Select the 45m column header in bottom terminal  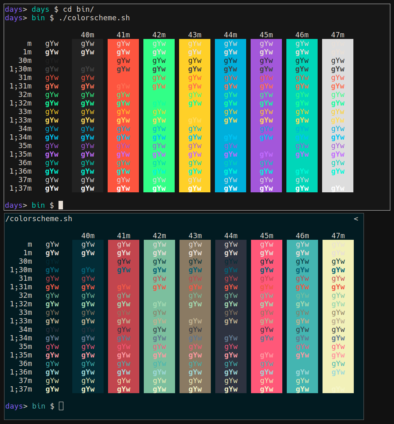(x=267, y=236)
